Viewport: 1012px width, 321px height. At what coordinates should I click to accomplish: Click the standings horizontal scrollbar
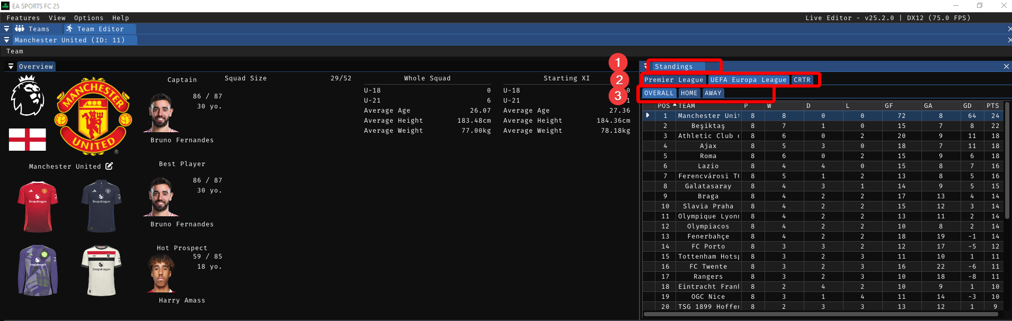coord(821,314)
